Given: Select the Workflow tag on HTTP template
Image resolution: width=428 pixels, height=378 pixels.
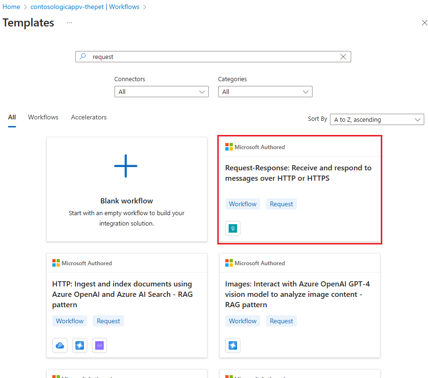Looking at the screenshot, I should point(70,320).
